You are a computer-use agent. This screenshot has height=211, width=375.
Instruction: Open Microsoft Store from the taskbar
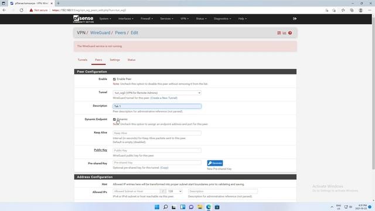click(x=217, y=207)
